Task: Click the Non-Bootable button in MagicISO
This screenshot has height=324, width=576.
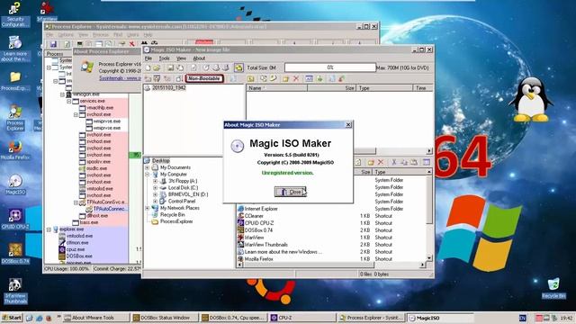Action: pos(204,78)
